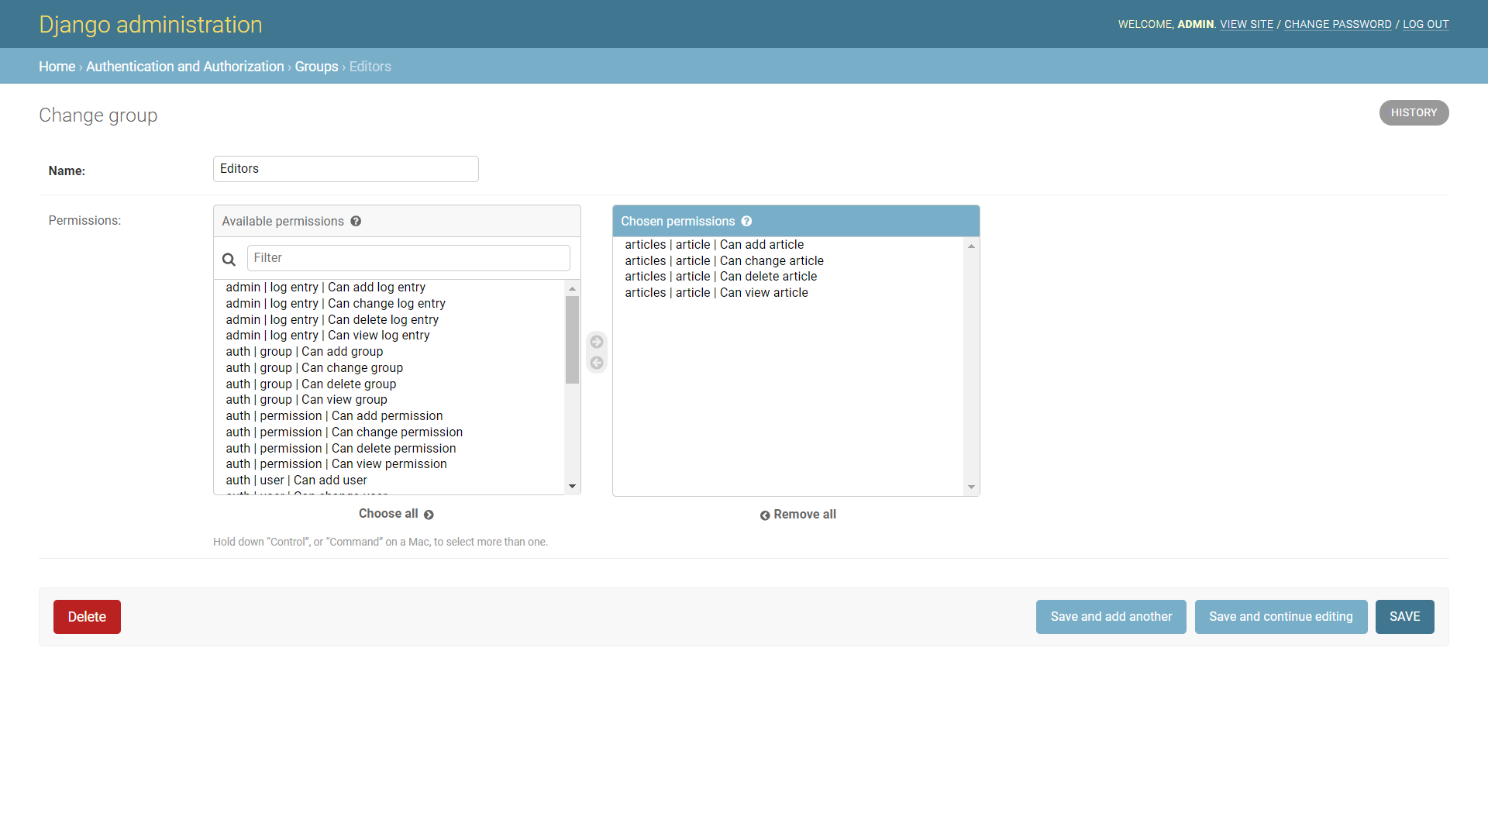Open the Groups breadcrumb
The height and width of the screenshot is (837, 1488).
(x=316, y=67)
